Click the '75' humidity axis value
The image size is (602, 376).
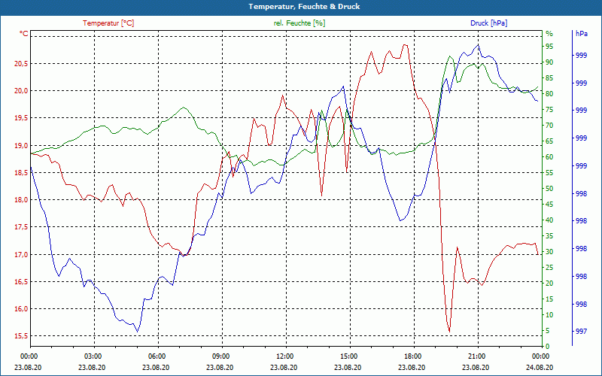pos(549,110)
